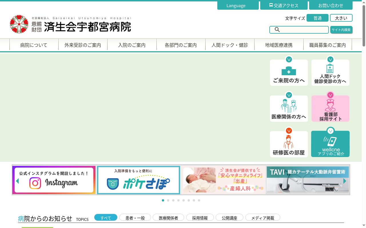The height and width of the screenshot is (228, 366).
Task: Click the nurse icon in 看護部採用サイト
Action: [330, 105]
